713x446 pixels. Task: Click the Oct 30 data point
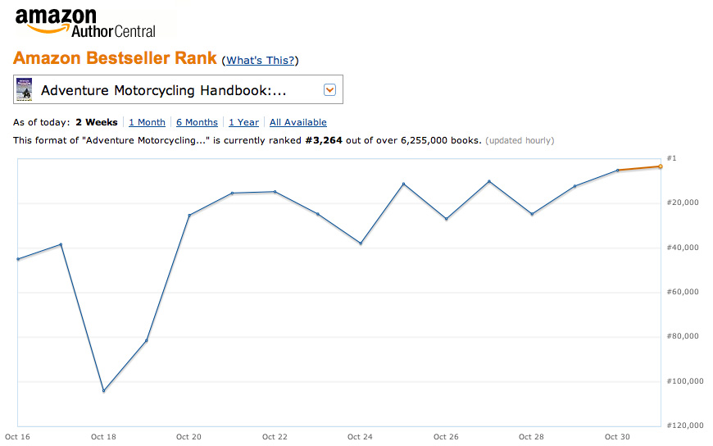click(617, 171)
